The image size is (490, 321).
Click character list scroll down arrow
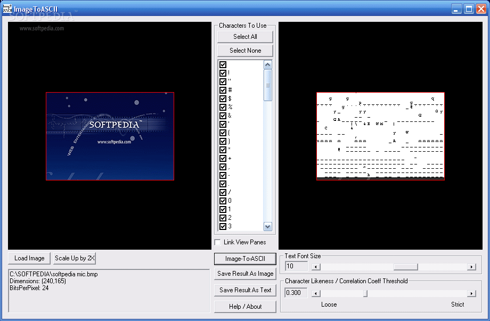point(268,227)
